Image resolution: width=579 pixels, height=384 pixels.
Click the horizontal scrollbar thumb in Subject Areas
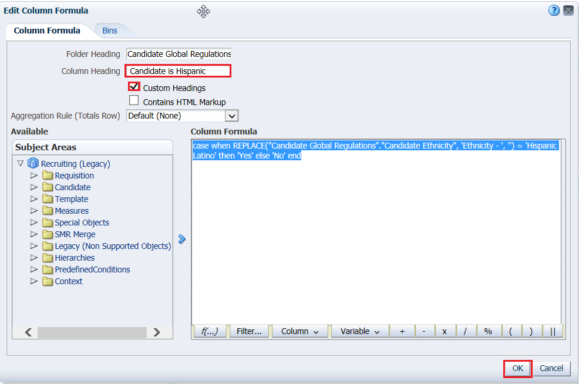tap(92, 332)
